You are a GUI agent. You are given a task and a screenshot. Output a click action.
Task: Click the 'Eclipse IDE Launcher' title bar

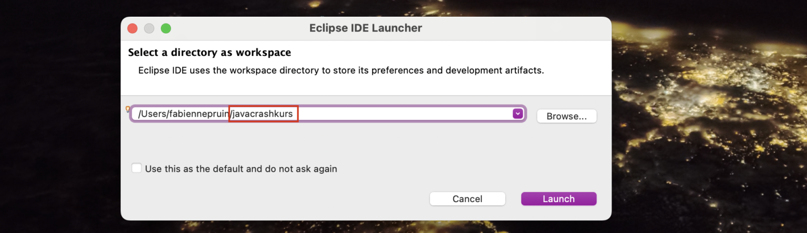(x=365, y=28)
